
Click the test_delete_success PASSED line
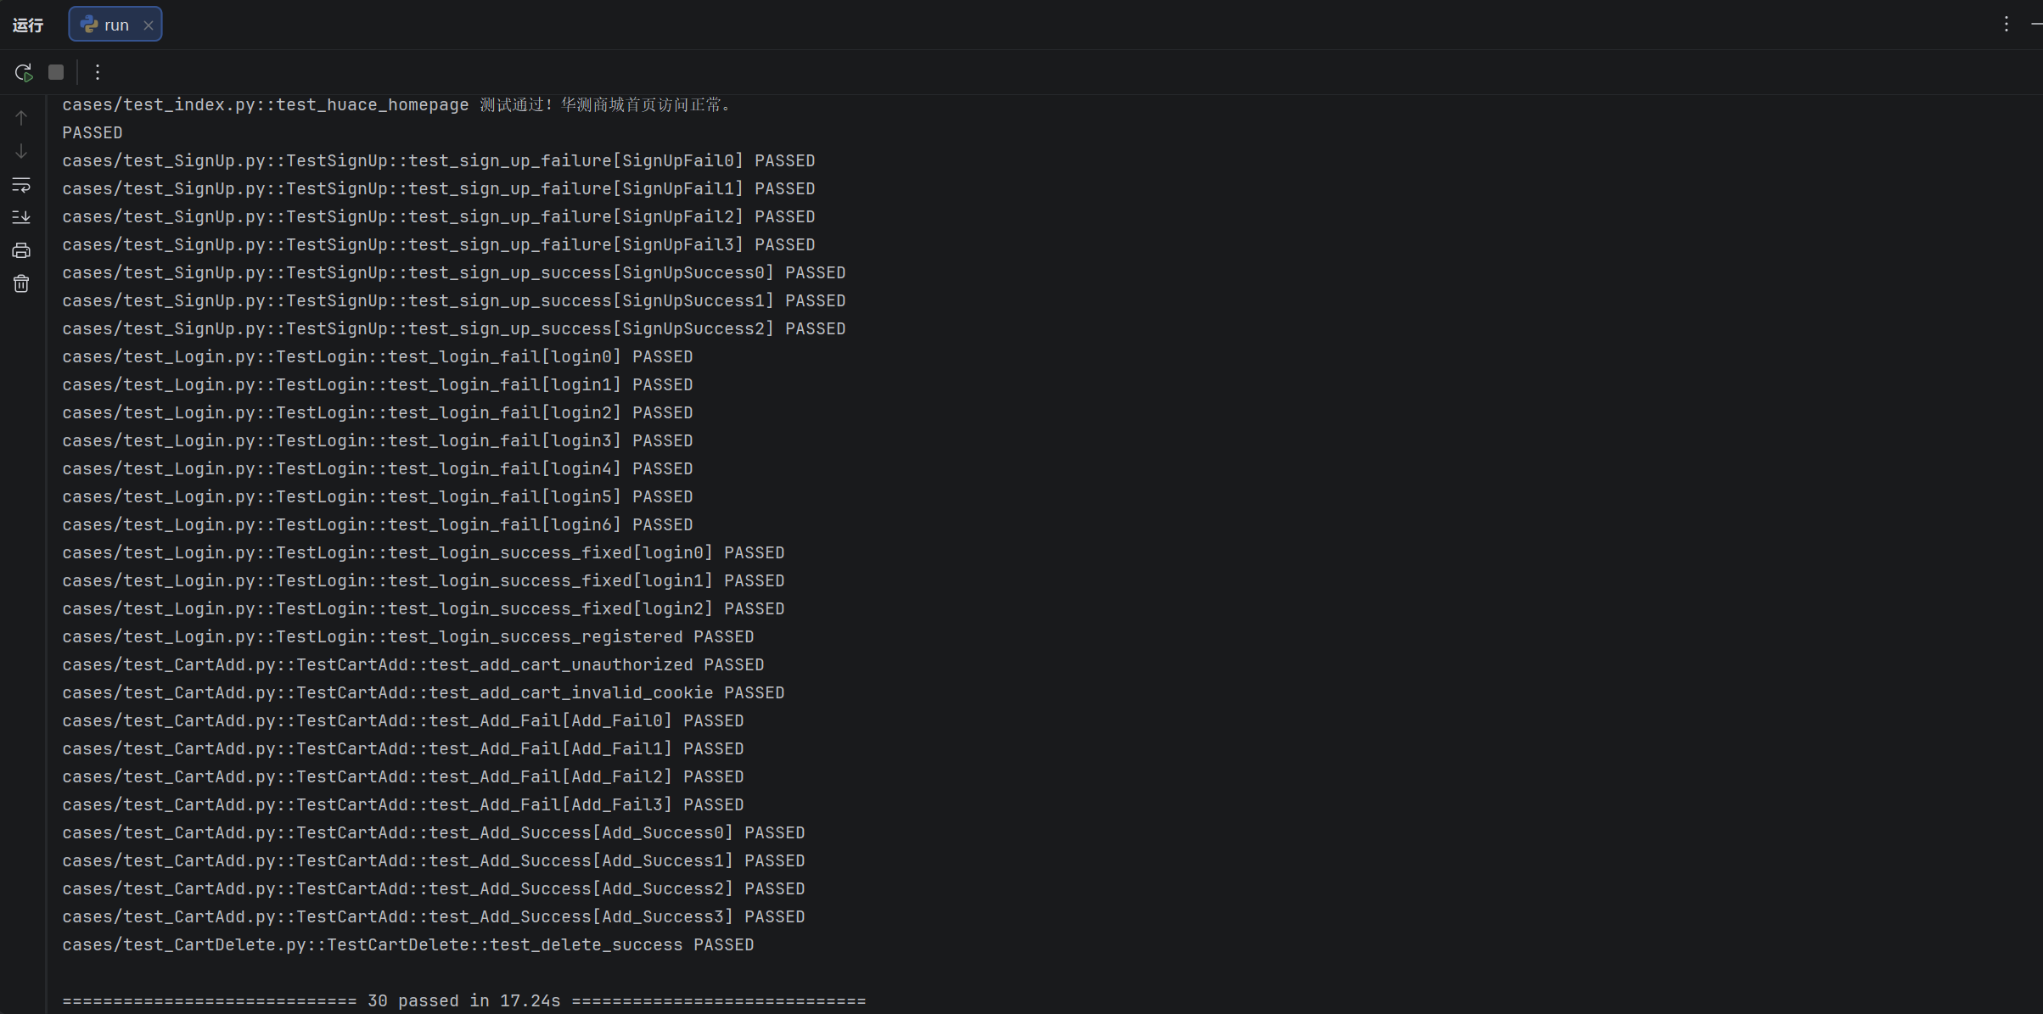click(407, 944)
